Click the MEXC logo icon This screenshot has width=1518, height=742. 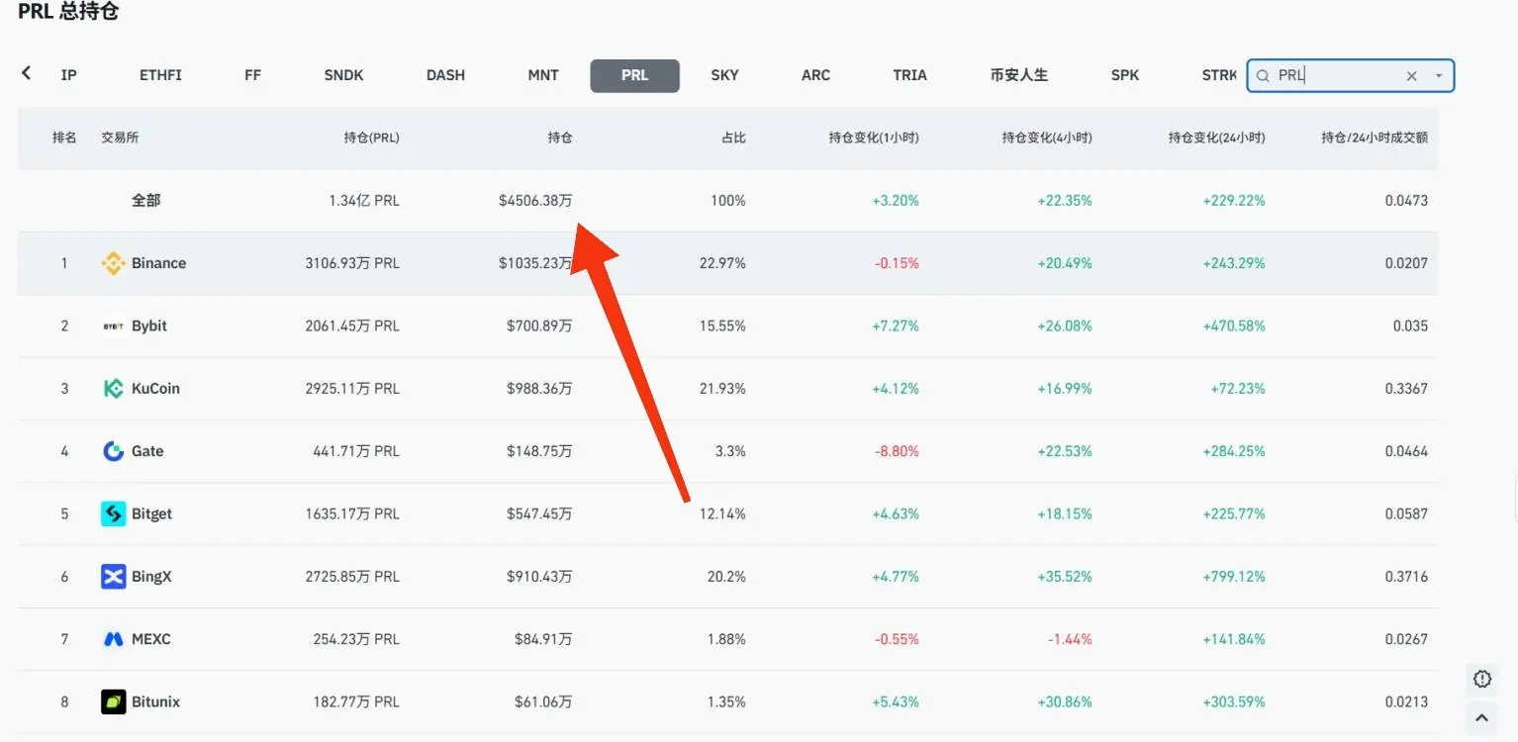(114, 639)
